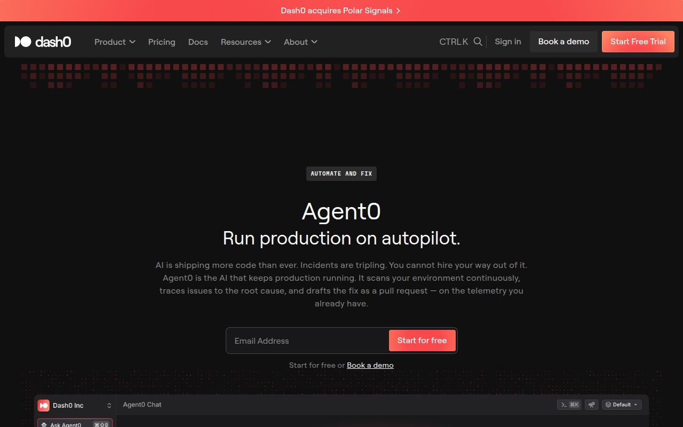Open the Polar Signals acquisition announcement banner

[341, 11]
